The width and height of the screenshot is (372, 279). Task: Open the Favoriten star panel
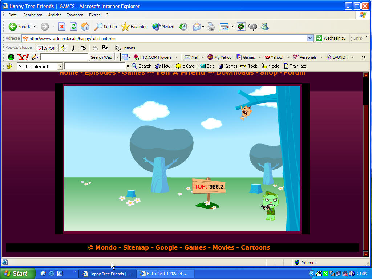click(x=134, y=27)
